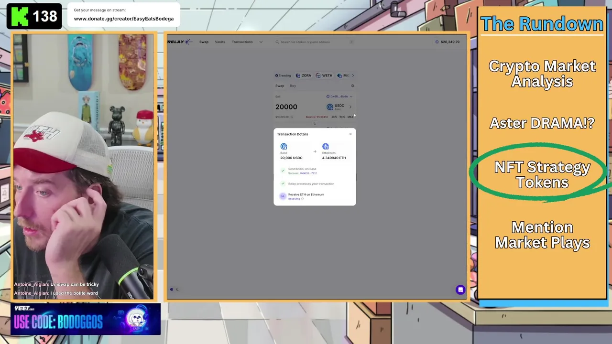Click the Receive ETH on Ethereum step icon

tap(283, 196)
